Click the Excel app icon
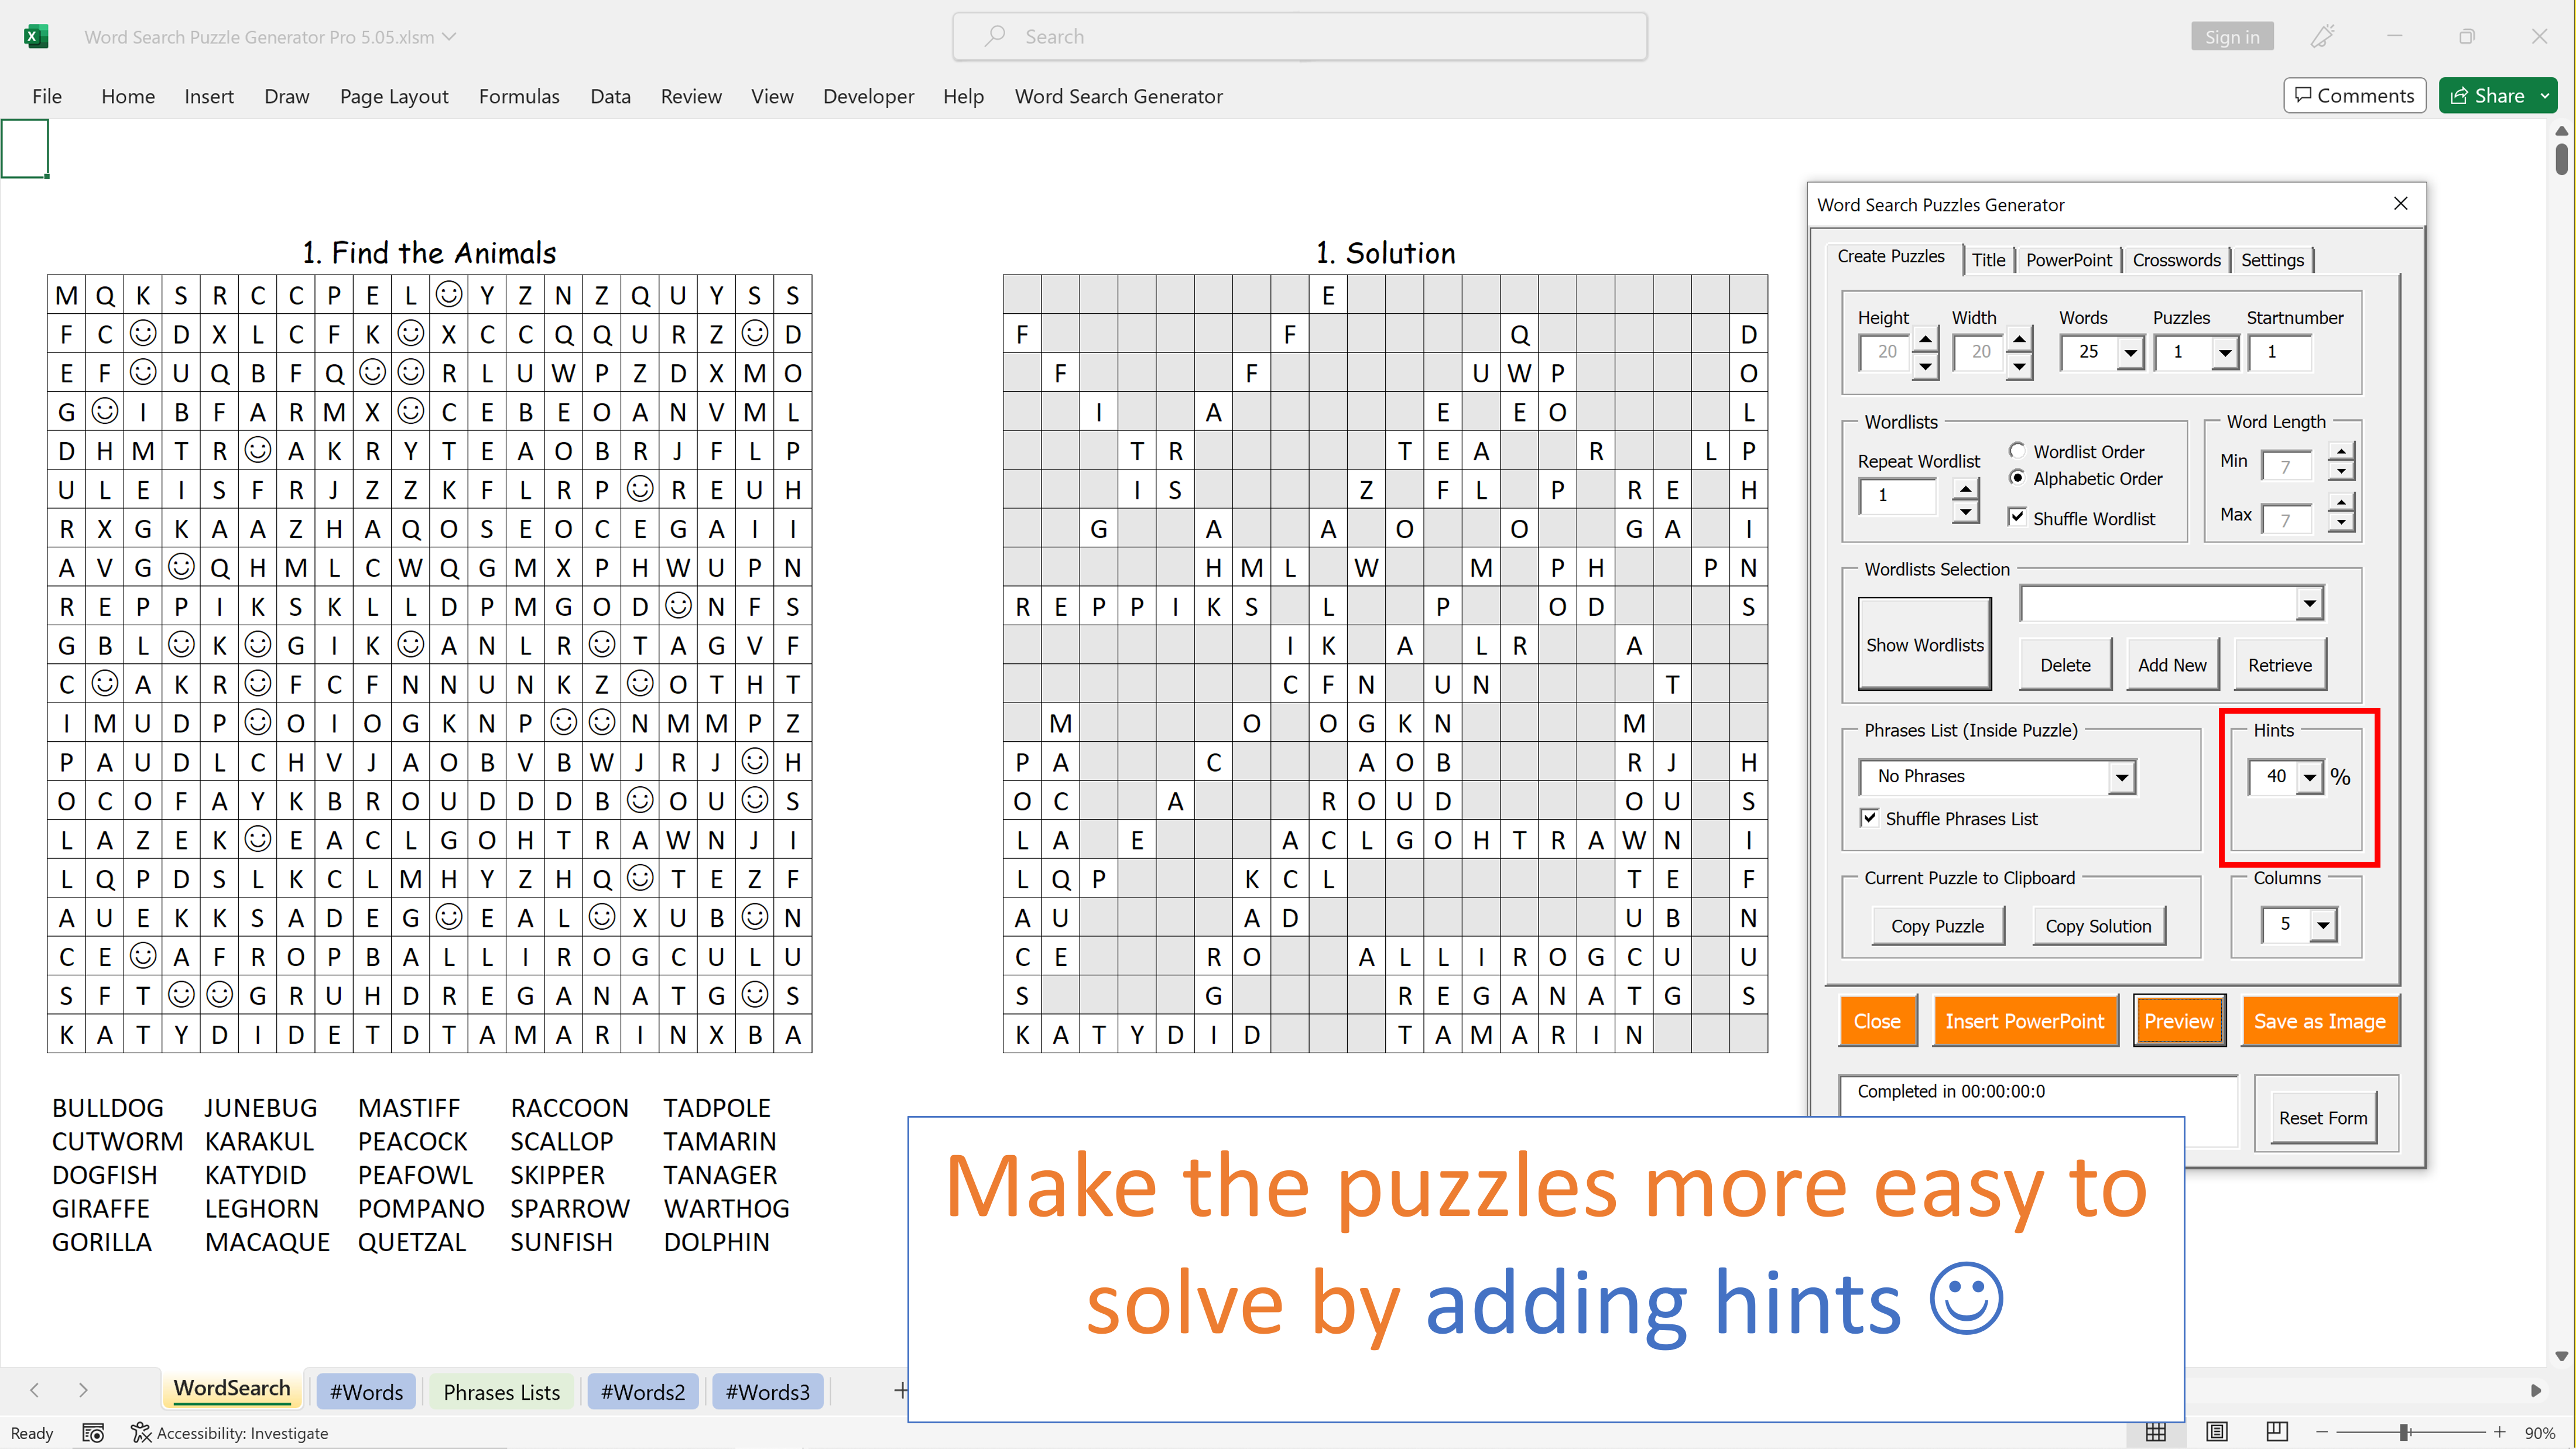This screenshot has width=2576, height=1449. pos(35,37)
